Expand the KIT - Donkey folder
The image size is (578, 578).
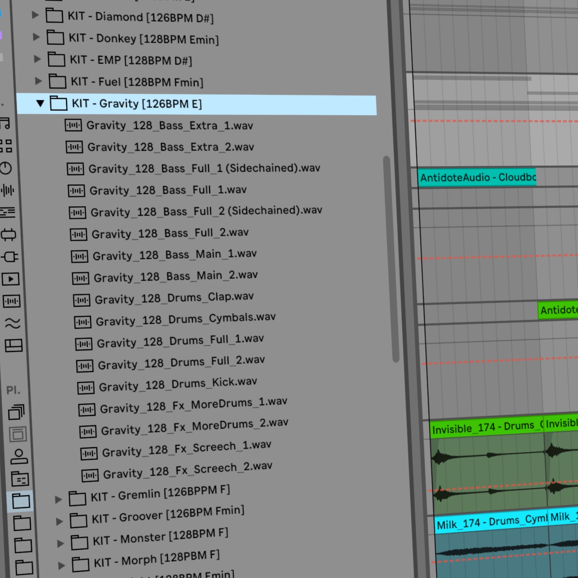pyautogui.click(x=37, y=37)
